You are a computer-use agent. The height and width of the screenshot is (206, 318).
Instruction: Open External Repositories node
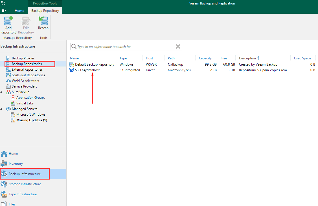[27, 70]
